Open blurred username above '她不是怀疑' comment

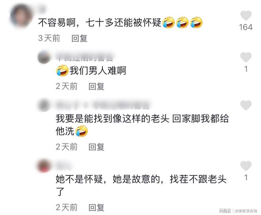[x=64, y=166]
